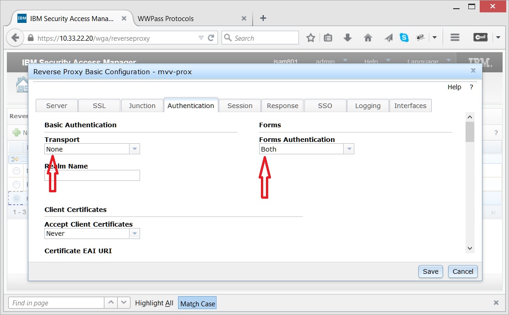Open the Firefox hamburger menu
Viewport: 509px width, 315px height.
455,37
